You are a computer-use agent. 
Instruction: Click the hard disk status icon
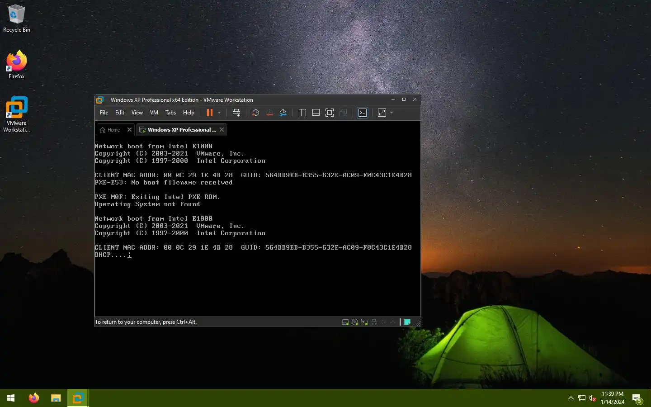(x=345, y=322)
